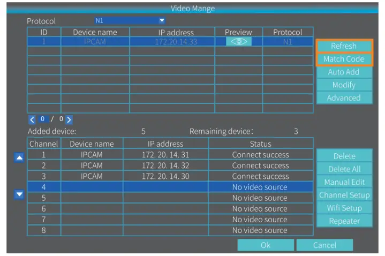Open the Protocol N1 dropdown
This screenshot has width=385, height=256.
click(x=130, y=20)
